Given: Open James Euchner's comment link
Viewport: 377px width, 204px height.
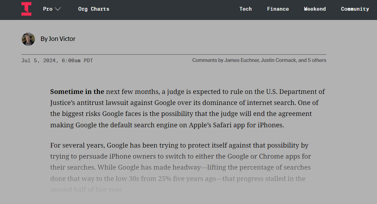Looking at the screenshot, I should (x=242, y=60).
